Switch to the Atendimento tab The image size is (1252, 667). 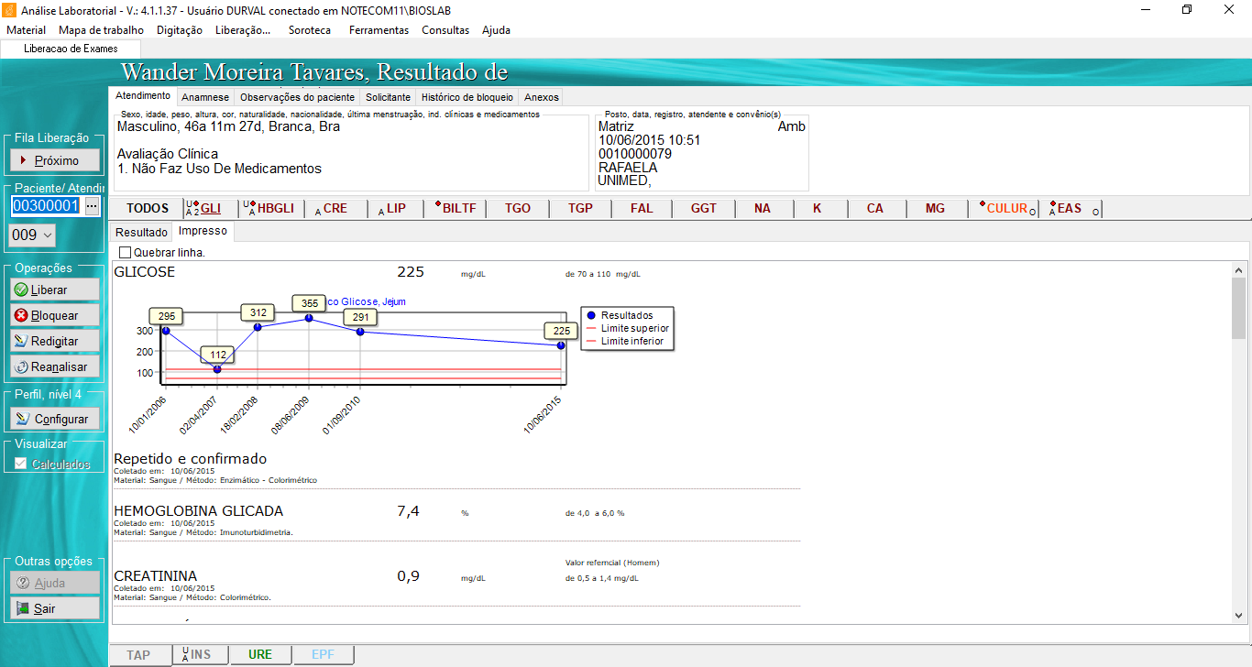click(x=142, y=96)
